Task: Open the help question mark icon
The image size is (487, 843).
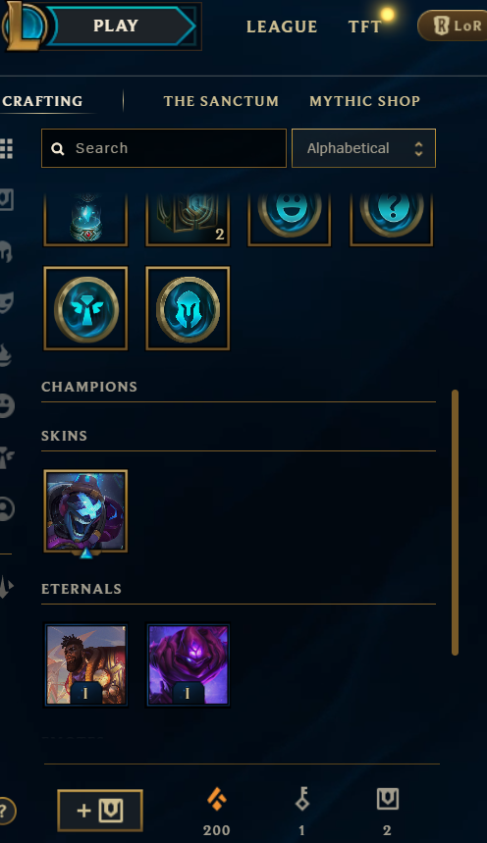Action: click(x=5, y=811)
